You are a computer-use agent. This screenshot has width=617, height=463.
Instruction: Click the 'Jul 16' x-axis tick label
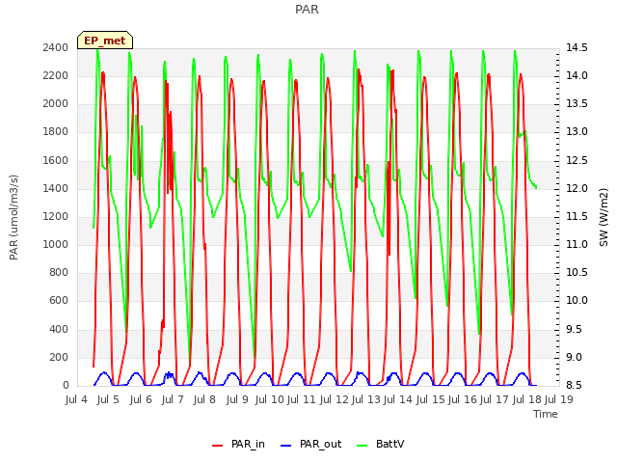(462, 399)
